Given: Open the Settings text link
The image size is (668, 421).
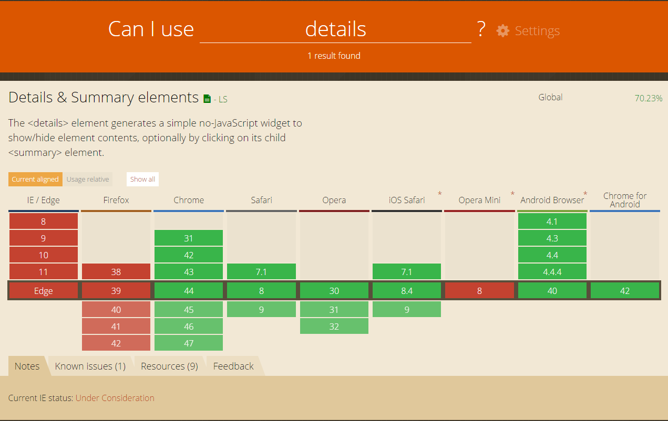Looking at the screenshot, I should point(537,30).
